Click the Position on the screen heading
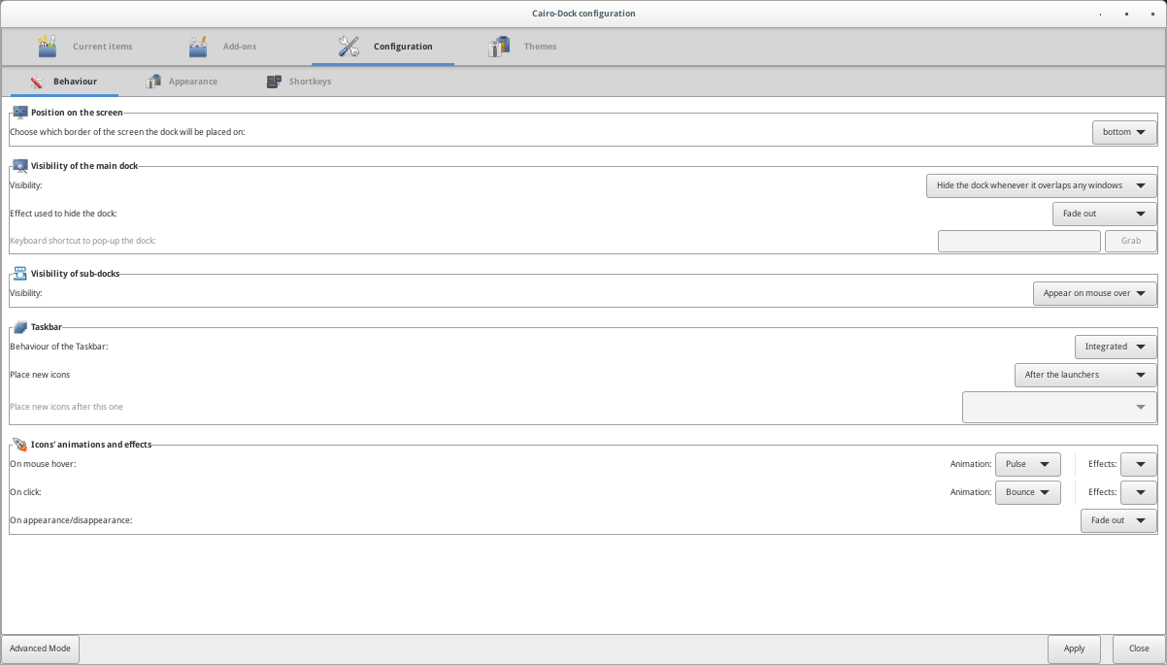Image resolution: width=1167 pixels, height=665 pixels. pyautogui.click(x=77, y=113)
